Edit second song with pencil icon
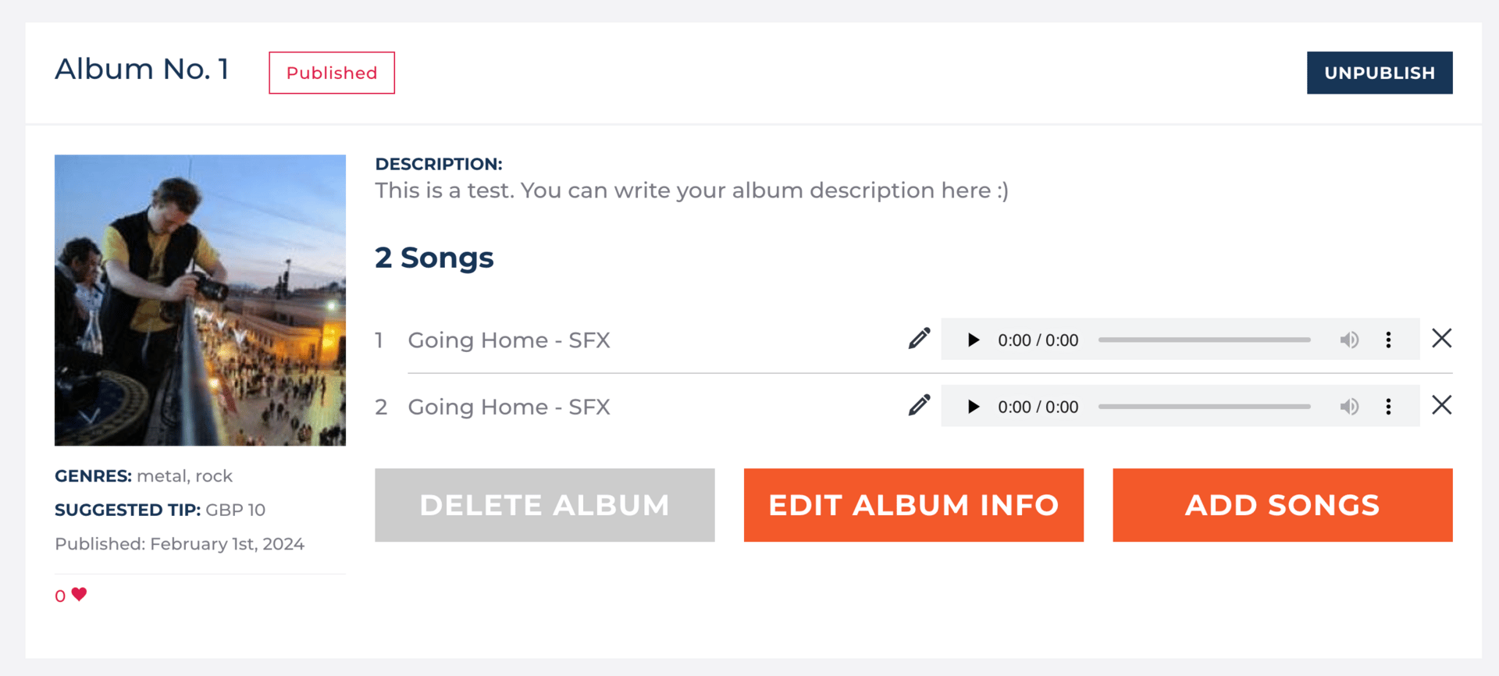This screenshot has height=676, width=1499. click(x=919, y=406)
